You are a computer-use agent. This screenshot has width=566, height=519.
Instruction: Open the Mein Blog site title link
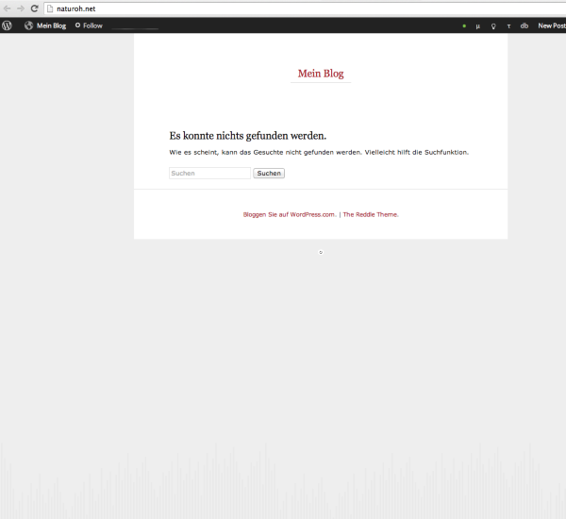[321, 74]
